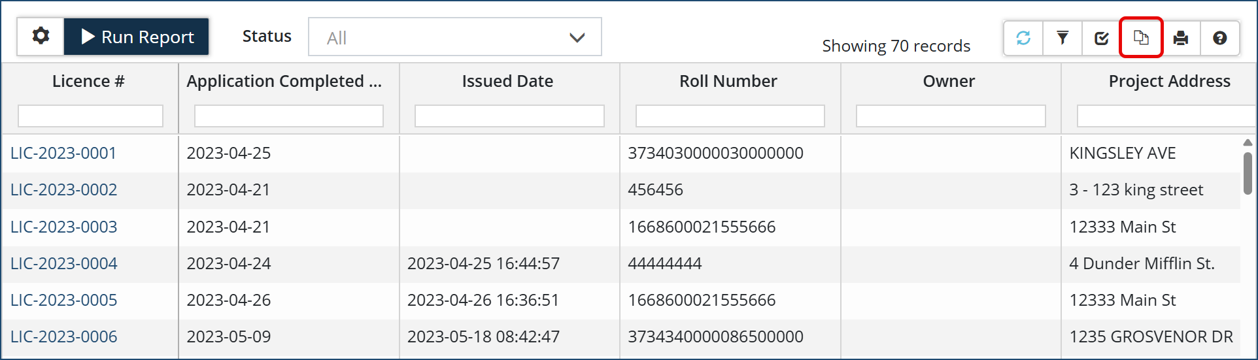Click the scroll up arrow

coord(1248,142)
